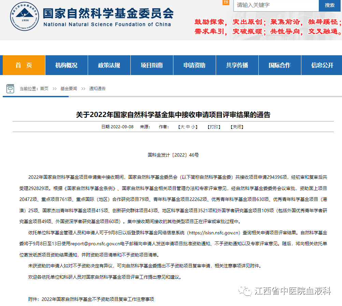Select the 信息公开 navigation item
The height and width of the screenshot is (306, 342).
click(x=322, y=65)
